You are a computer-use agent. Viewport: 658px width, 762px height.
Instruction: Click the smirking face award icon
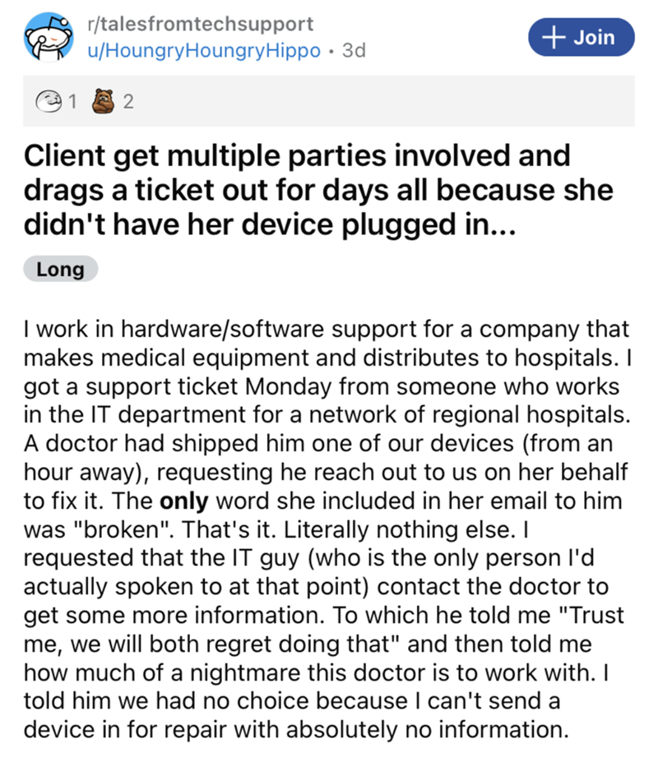point(49,102)
